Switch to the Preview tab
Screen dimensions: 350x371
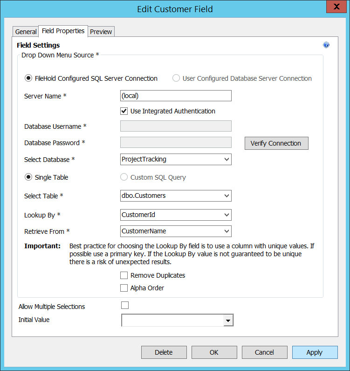coord(101,32)
